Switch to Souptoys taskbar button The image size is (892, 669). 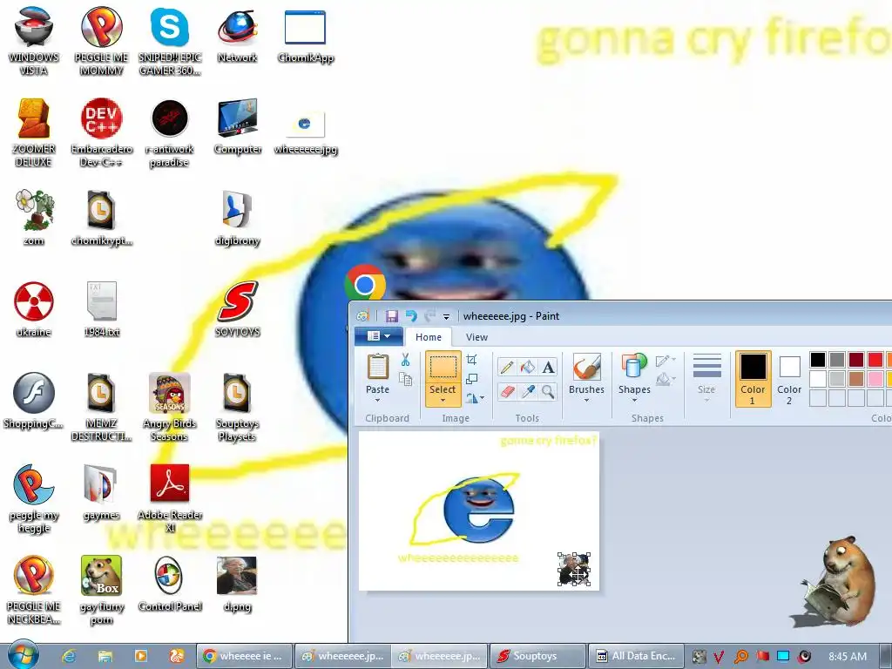[x=537, y=656]
